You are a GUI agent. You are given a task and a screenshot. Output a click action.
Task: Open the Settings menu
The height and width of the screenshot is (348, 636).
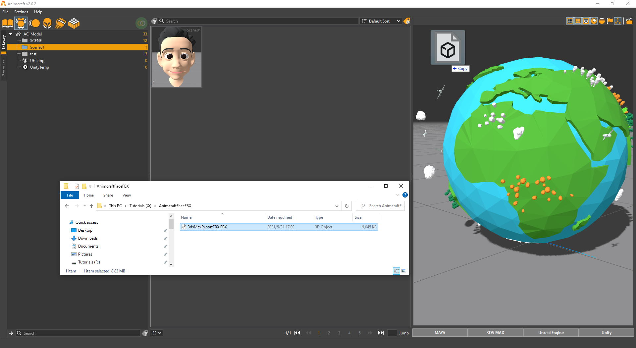click(21, 12)
